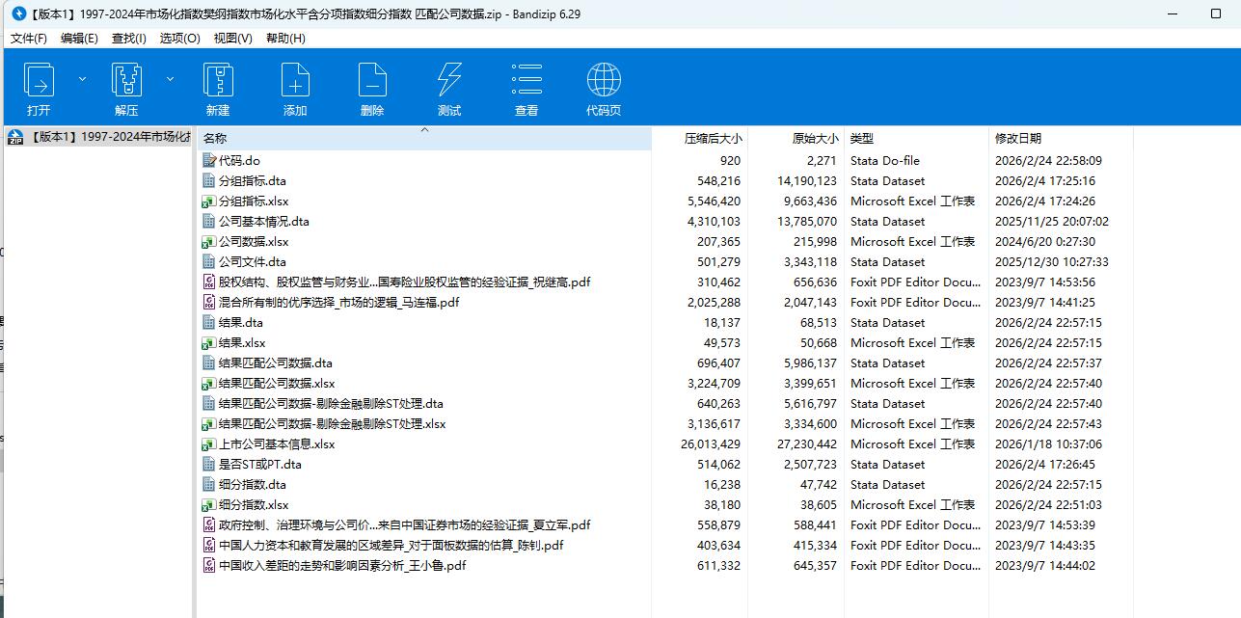
Task: Click the Stata Do-file type cell
Action: pyautogui.click(x=885, y=161)
